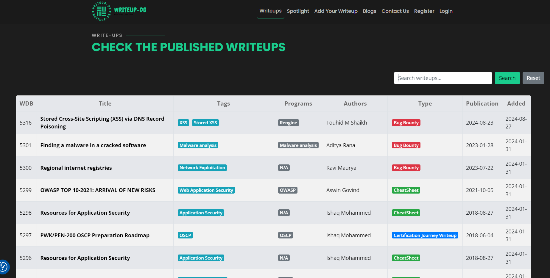Select the XSS tag badge
550x278 pixels.
[x=183, y=122]
